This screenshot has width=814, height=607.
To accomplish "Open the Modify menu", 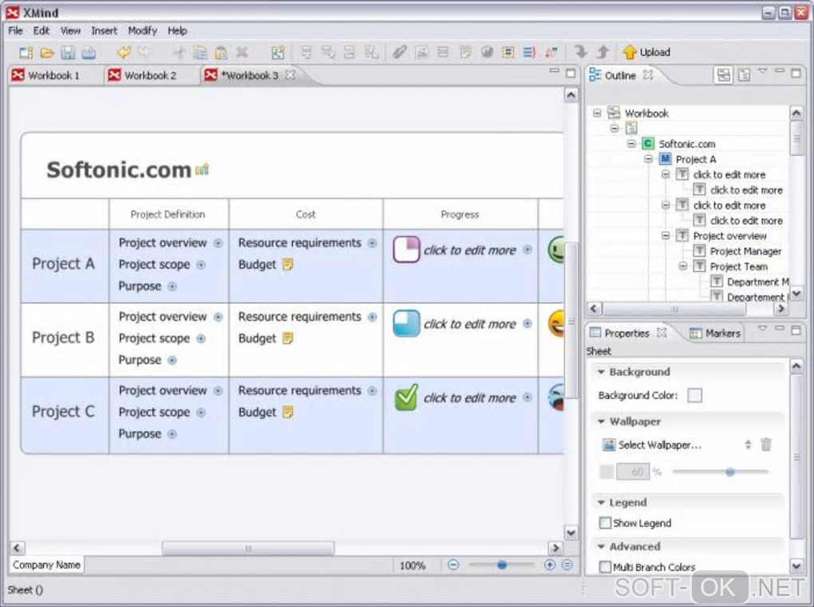I will tap(142, 30).
